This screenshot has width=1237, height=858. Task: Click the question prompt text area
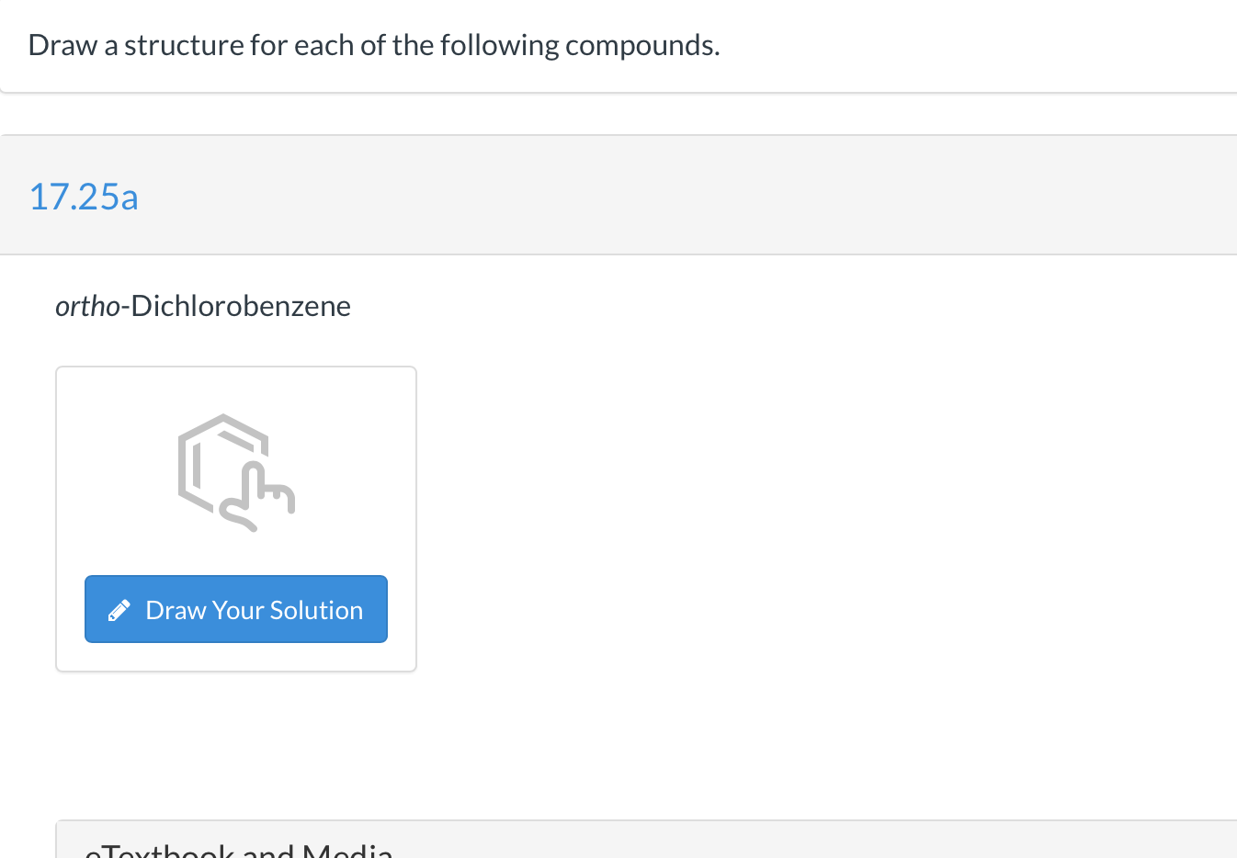[x=374, y=44]
